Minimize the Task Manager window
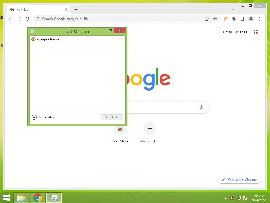 coord(103,31)
